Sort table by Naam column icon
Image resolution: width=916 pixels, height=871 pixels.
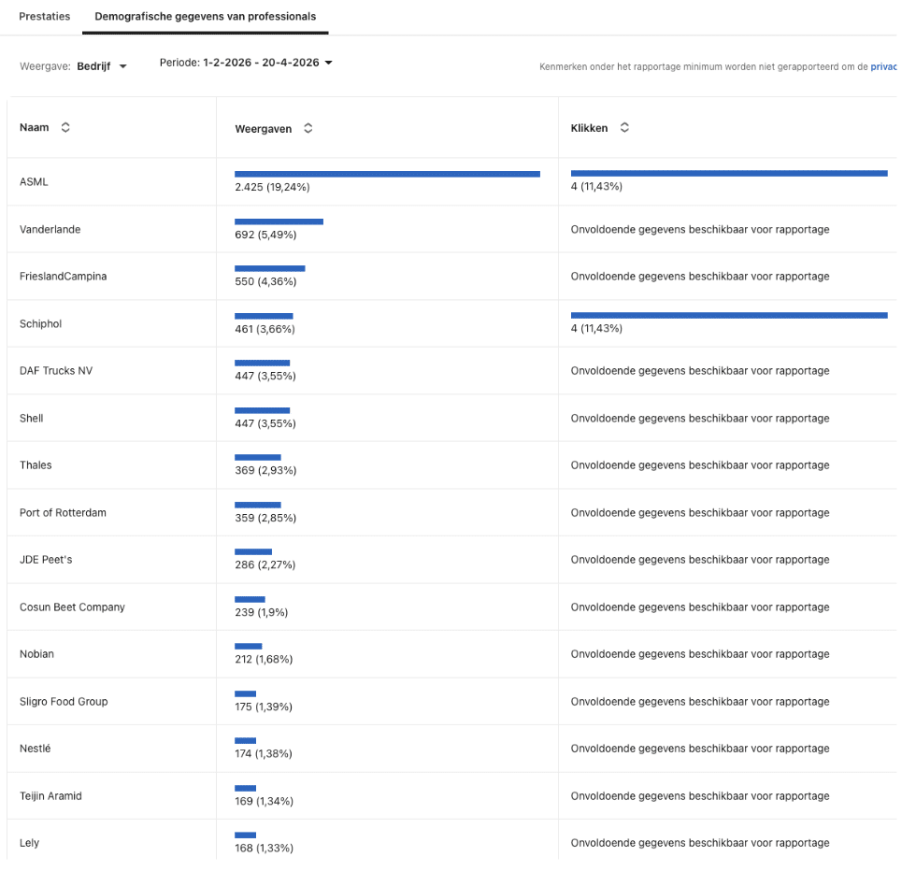click(65, 128)
